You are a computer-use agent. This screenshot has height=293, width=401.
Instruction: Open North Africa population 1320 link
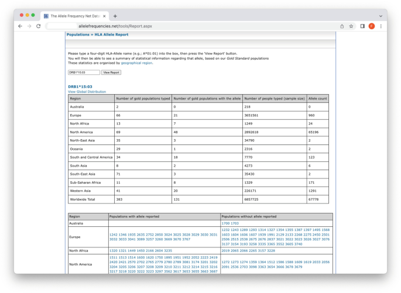(113, 250)
